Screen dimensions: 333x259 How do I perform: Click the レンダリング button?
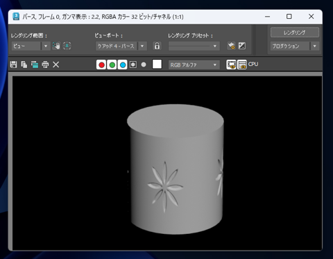click(x=295, y=33)
